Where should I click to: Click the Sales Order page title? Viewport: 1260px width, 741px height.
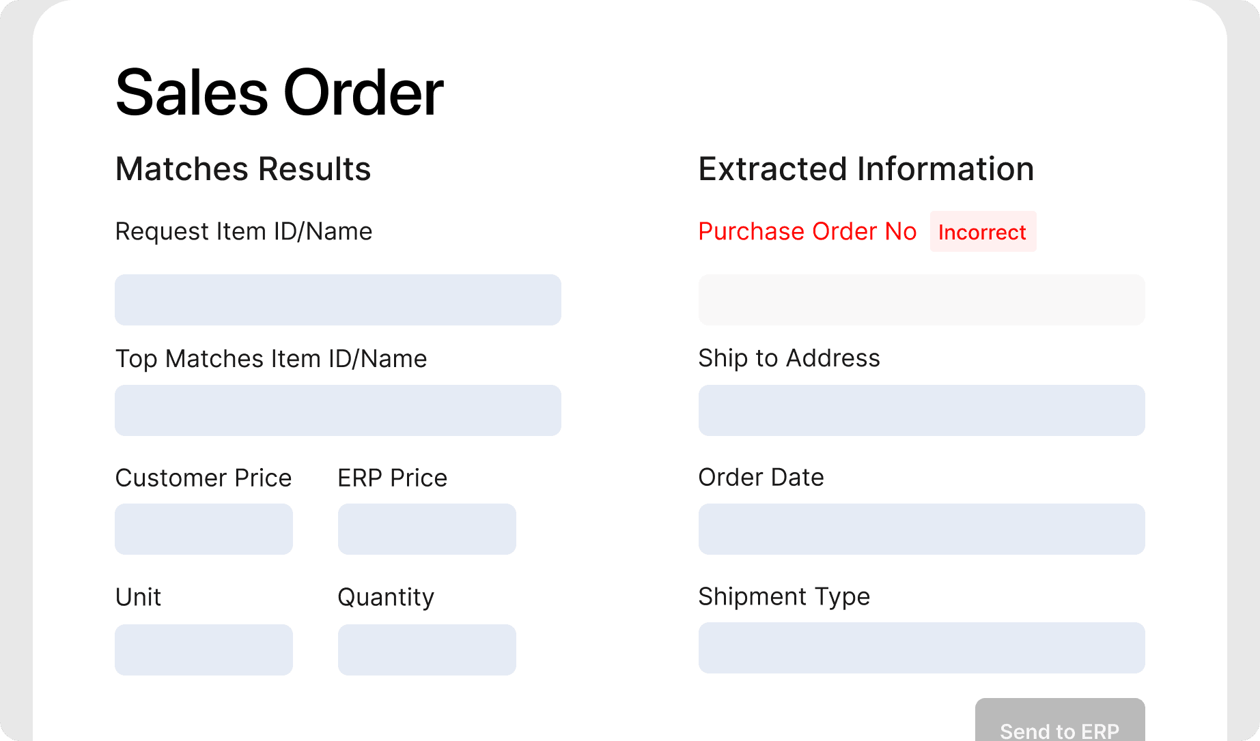point(279,91)
